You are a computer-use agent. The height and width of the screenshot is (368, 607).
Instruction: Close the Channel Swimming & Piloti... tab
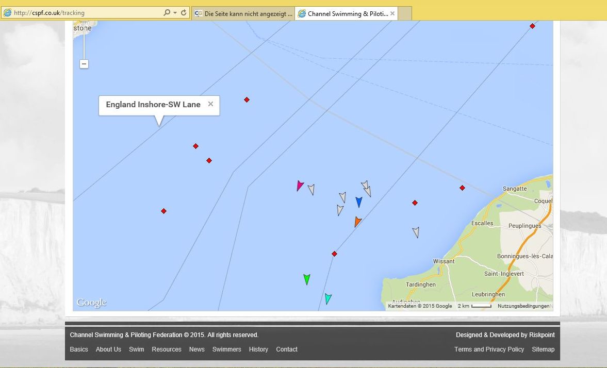coord(392,13)
